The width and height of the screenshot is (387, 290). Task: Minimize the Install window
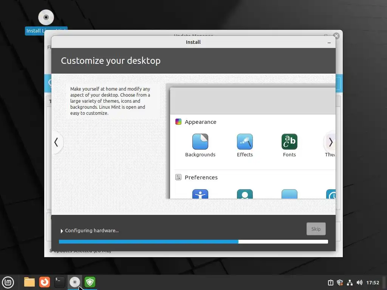329,43
